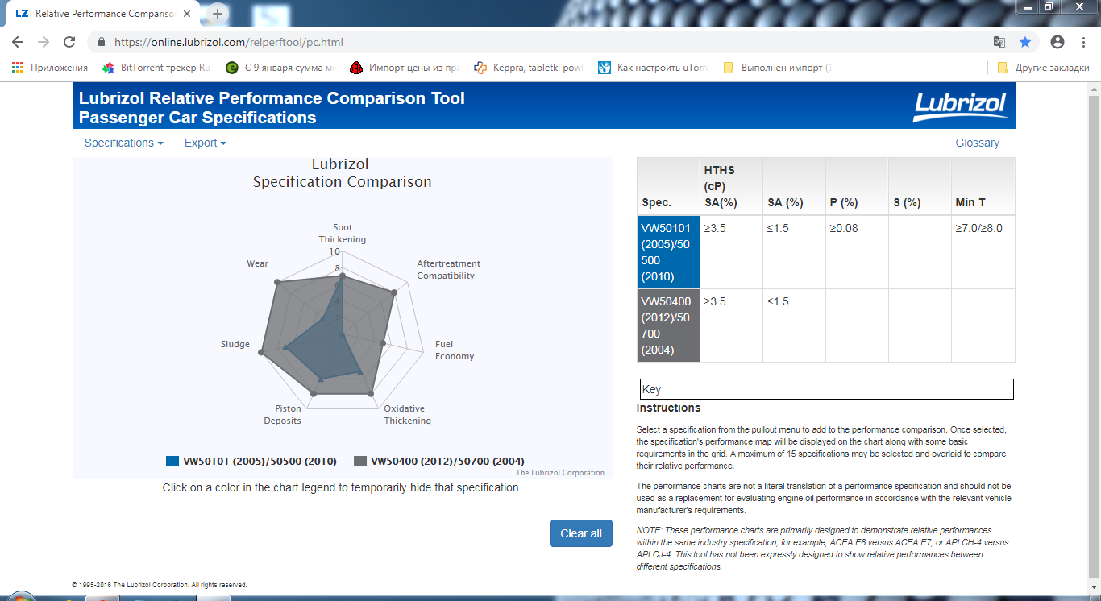
Task: Select the VW50101 (2005)/50500 (2010) table row header
Action: tap(668, 252)
